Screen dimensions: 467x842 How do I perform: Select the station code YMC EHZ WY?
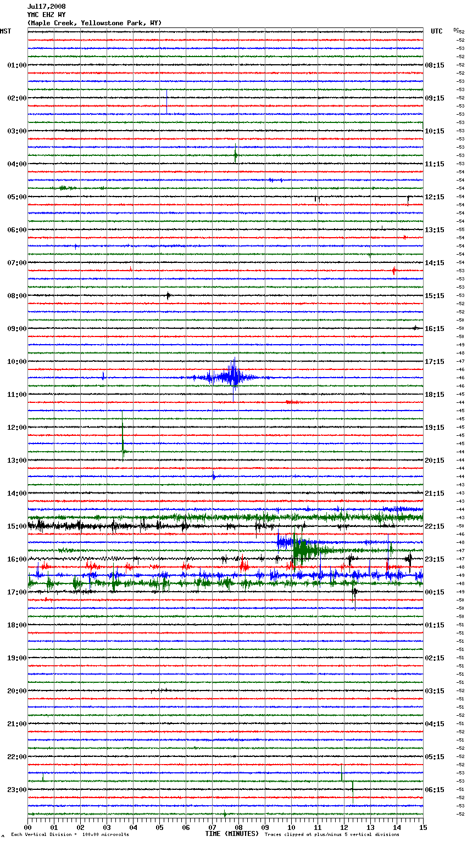pyautogui.click(x=47, y=15)
